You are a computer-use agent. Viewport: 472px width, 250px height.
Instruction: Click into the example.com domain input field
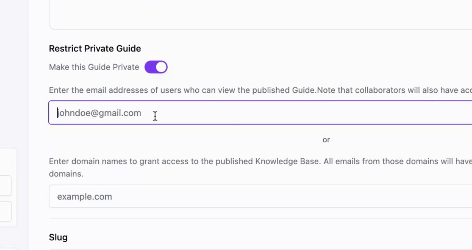coord(260,196)
